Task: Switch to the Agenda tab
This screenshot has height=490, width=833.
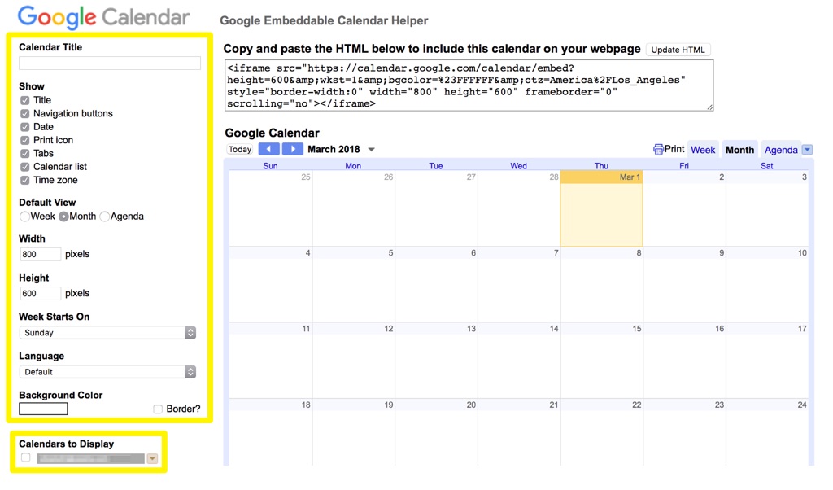Action: click(x=781, y=150)
